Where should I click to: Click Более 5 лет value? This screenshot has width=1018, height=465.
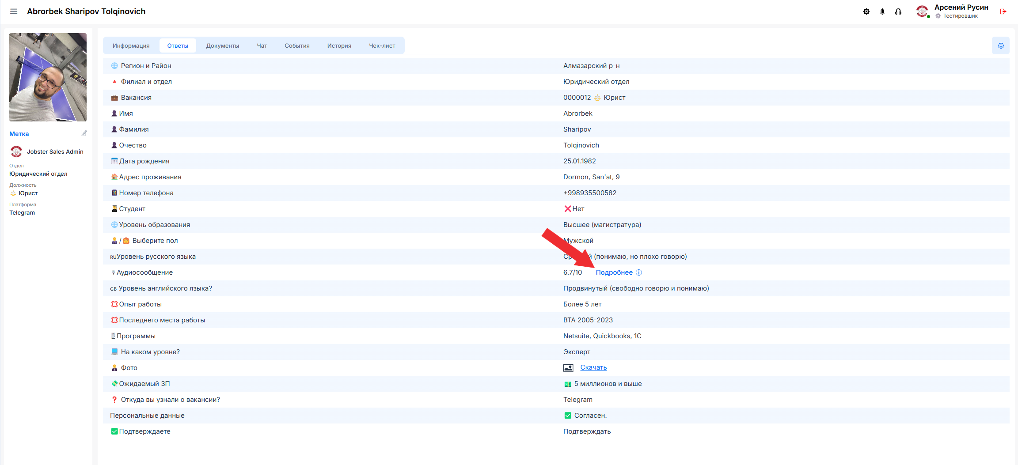pyautogui.click(x=582, y=304)
